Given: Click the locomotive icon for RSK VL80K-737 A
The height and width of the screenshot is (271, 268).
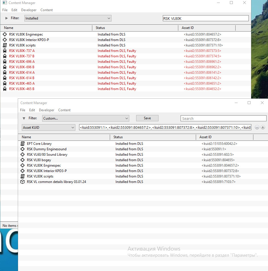Looking at the screenshot, I should (5, 51).
